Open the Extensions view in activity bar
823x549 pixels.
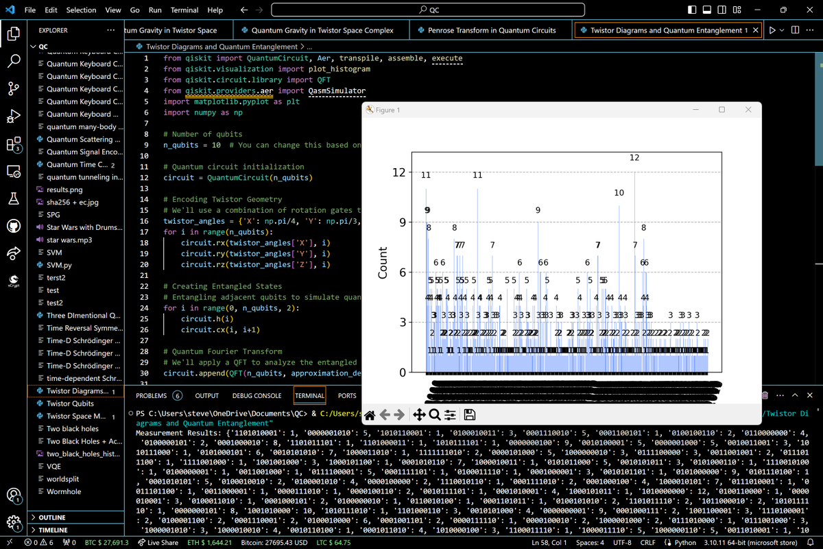point(14,144)
